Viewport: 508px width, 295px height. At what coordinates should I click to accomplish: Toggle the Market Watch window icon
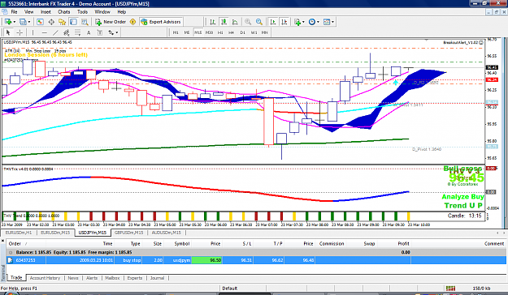click(x=40, y=22)
